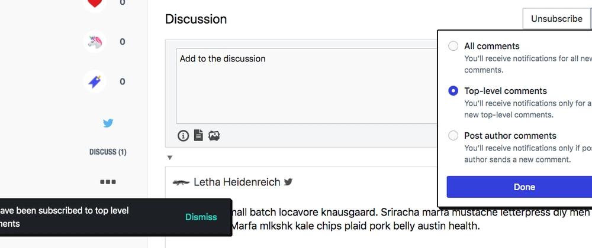
Task: Select the Top-level comments radio option
Action: click(x=453, y=91)
